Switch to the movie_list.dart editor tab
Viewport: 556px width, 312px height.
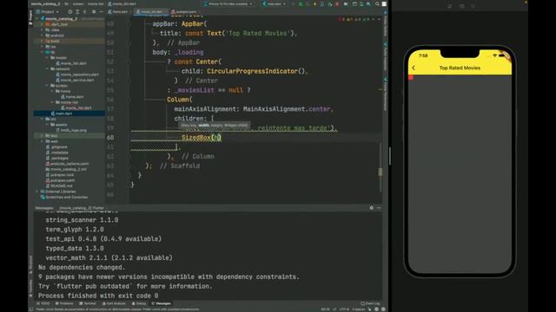point(150,11)
